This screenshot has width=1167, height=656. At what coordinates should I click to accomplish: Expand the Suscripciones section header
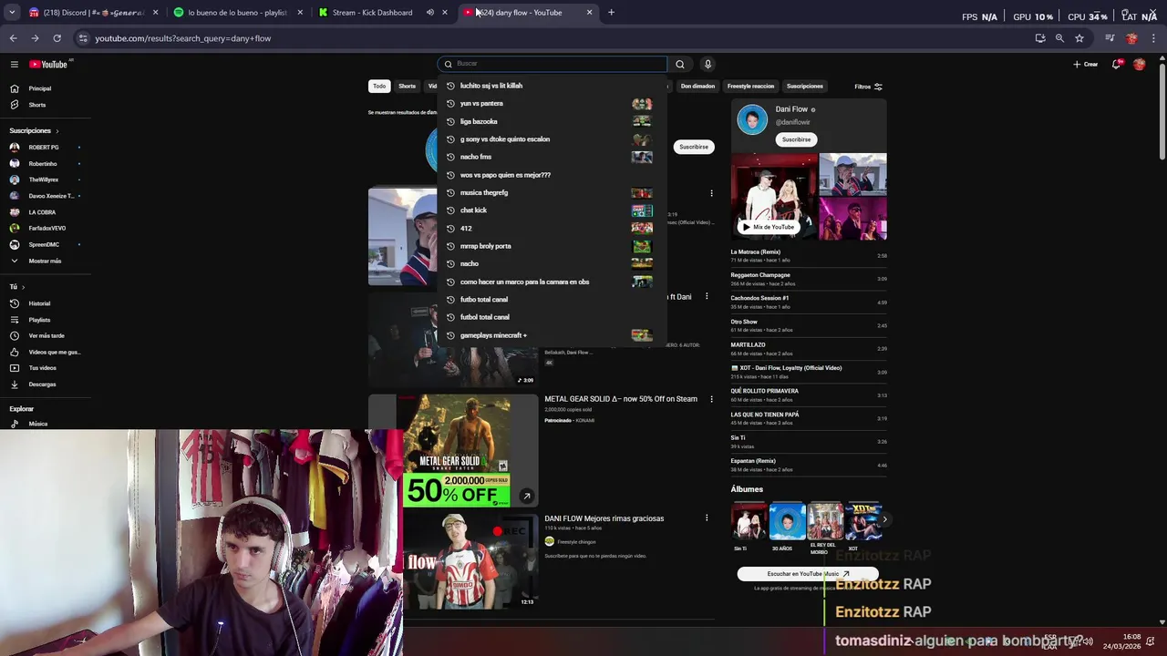click(x=34, y=130)
